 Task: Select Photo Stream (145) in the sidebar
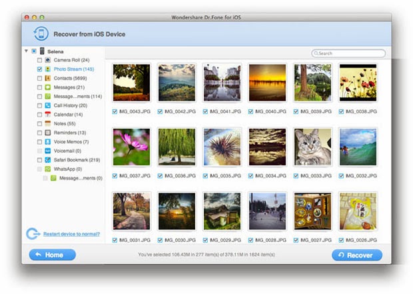pyautogui.click(x=74, y=69)
